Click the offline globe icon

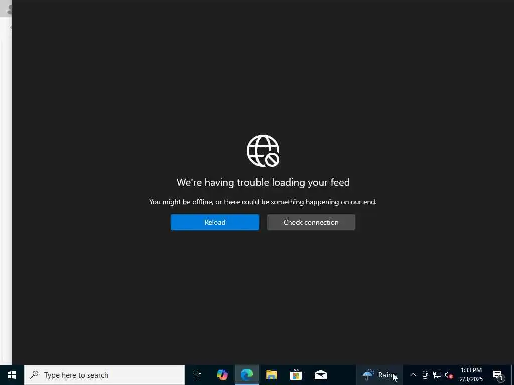coord(263,151)
